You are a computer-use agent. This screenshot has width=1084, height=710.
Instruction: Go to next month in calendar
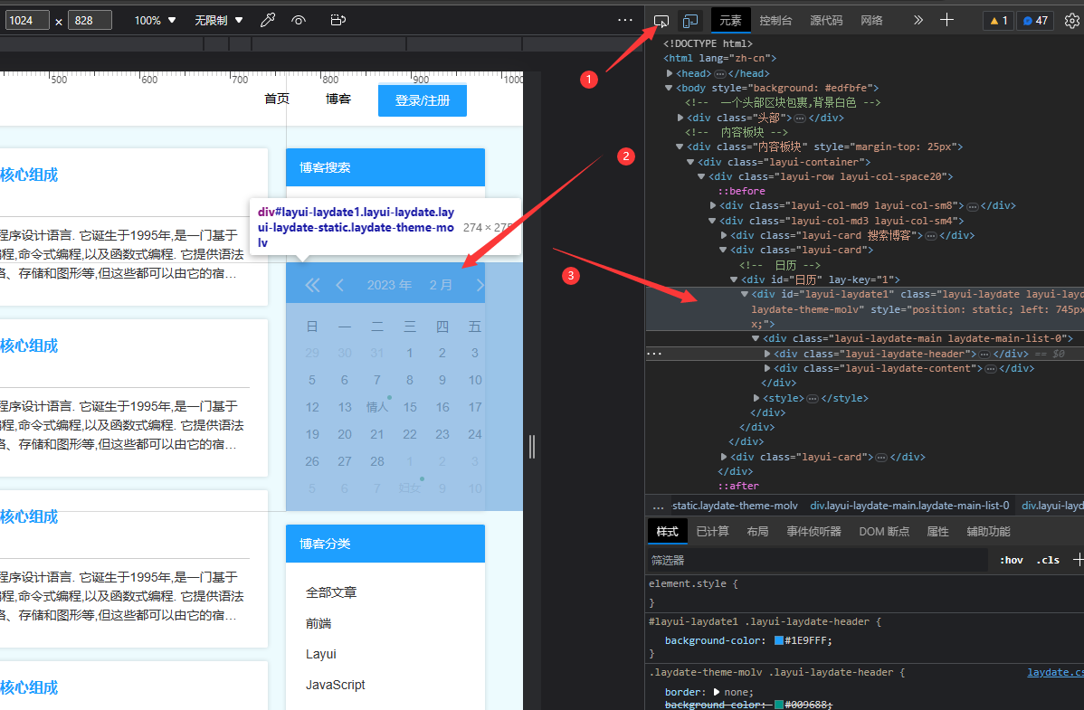tap(480, 286)
